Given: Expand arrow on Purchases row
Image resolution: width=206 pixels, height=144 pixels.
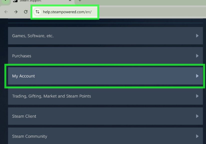Looking at the screenshot, I should click(197, 56).
